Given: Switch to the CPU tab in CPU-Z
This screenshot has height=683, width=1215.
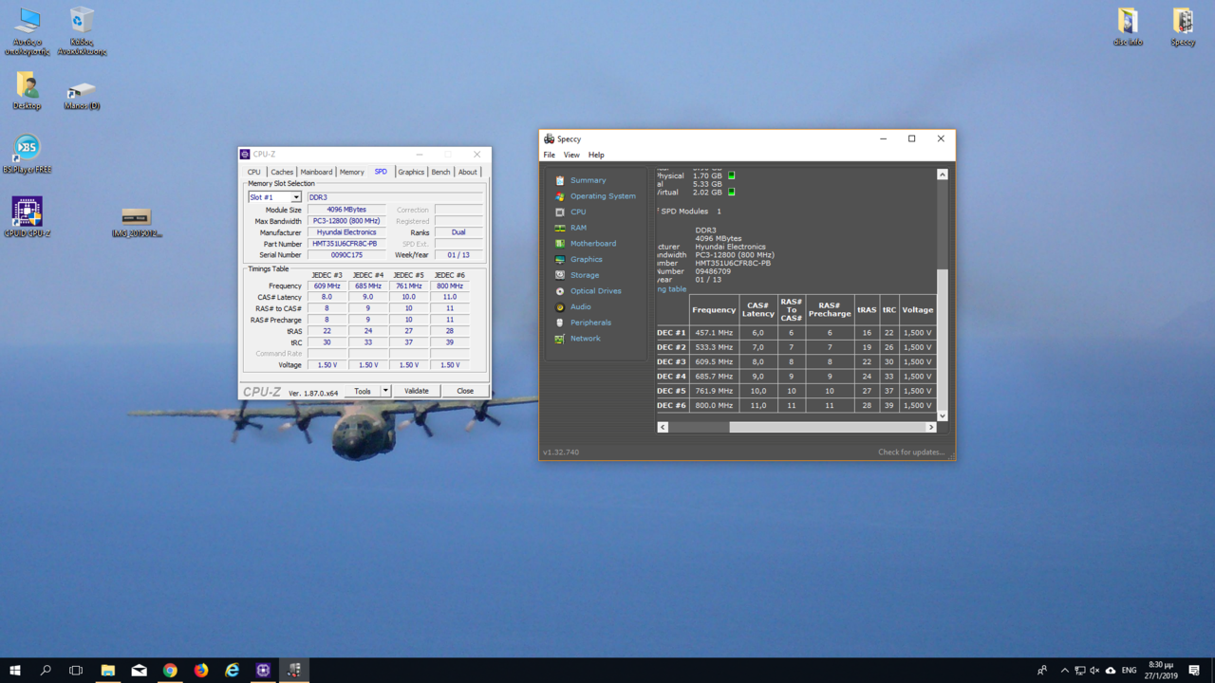Looking at the screenshot, I should tap(254, 173).
